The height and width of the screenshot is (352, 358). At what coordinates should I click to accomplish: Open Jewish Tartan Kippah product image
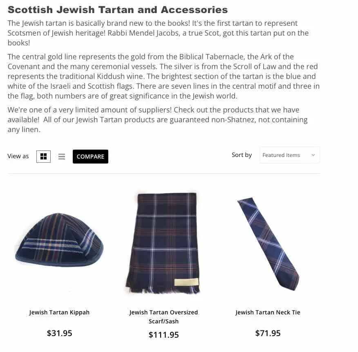(x=59, y=240)
